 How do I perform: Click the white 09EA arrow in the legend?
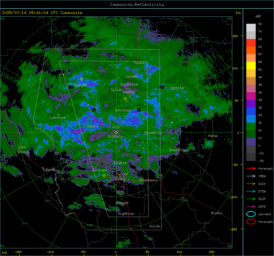pos(251,176)
